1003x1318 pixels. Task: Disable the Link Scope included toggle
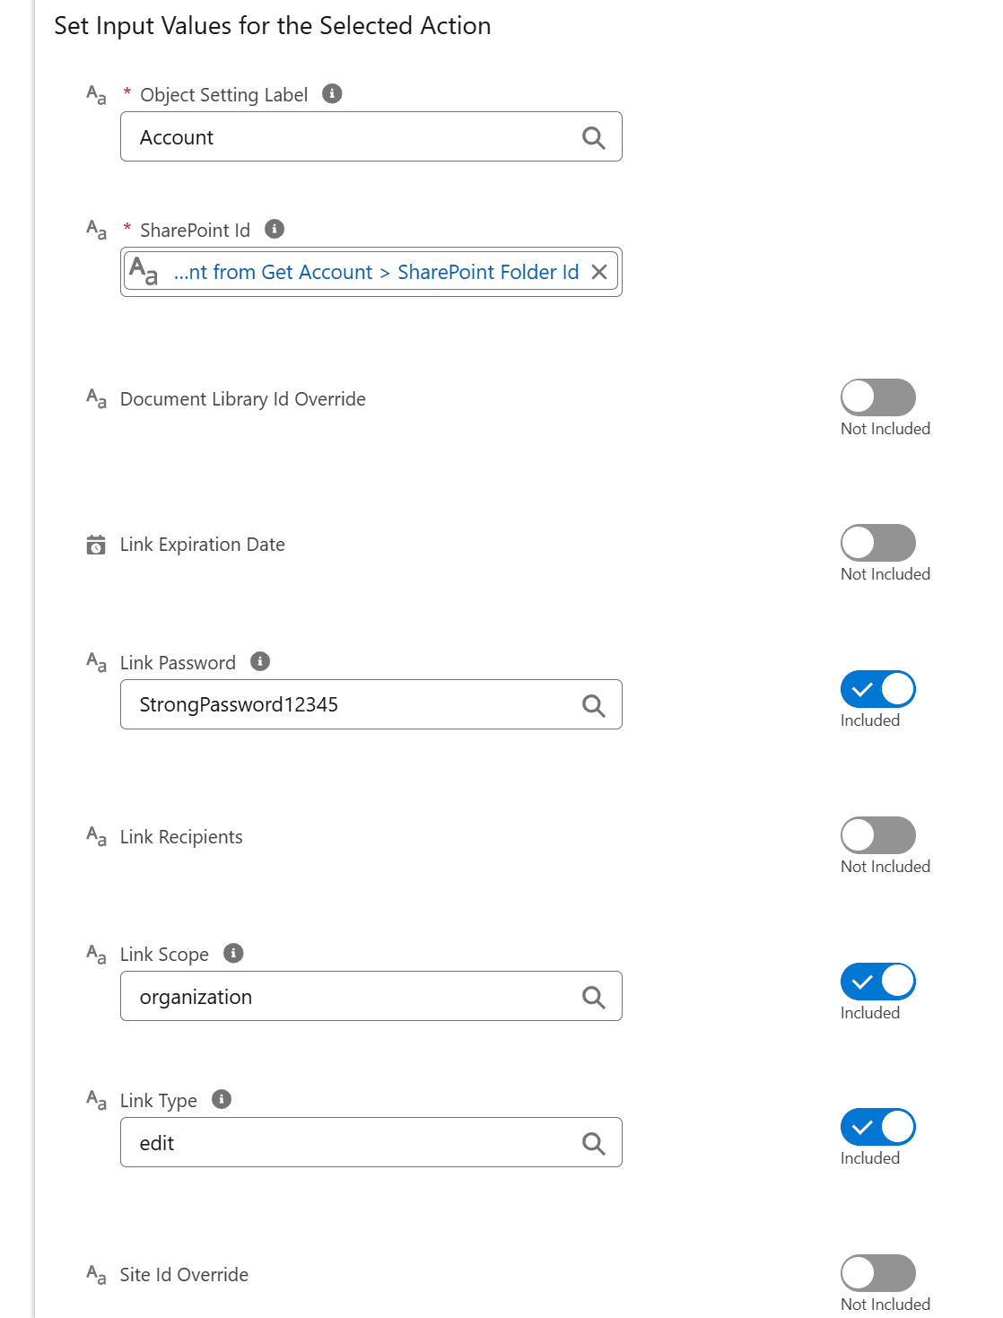(877, 981)
